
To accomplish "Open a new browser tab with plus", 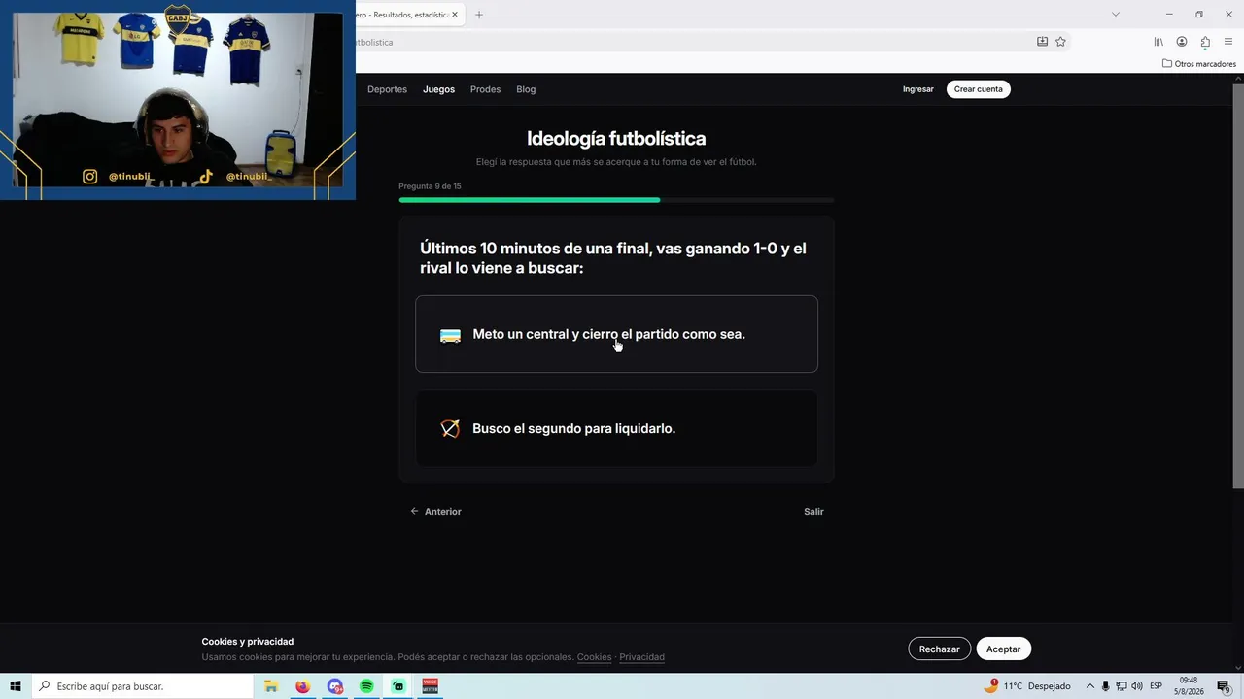I will [x=478, y=15].
